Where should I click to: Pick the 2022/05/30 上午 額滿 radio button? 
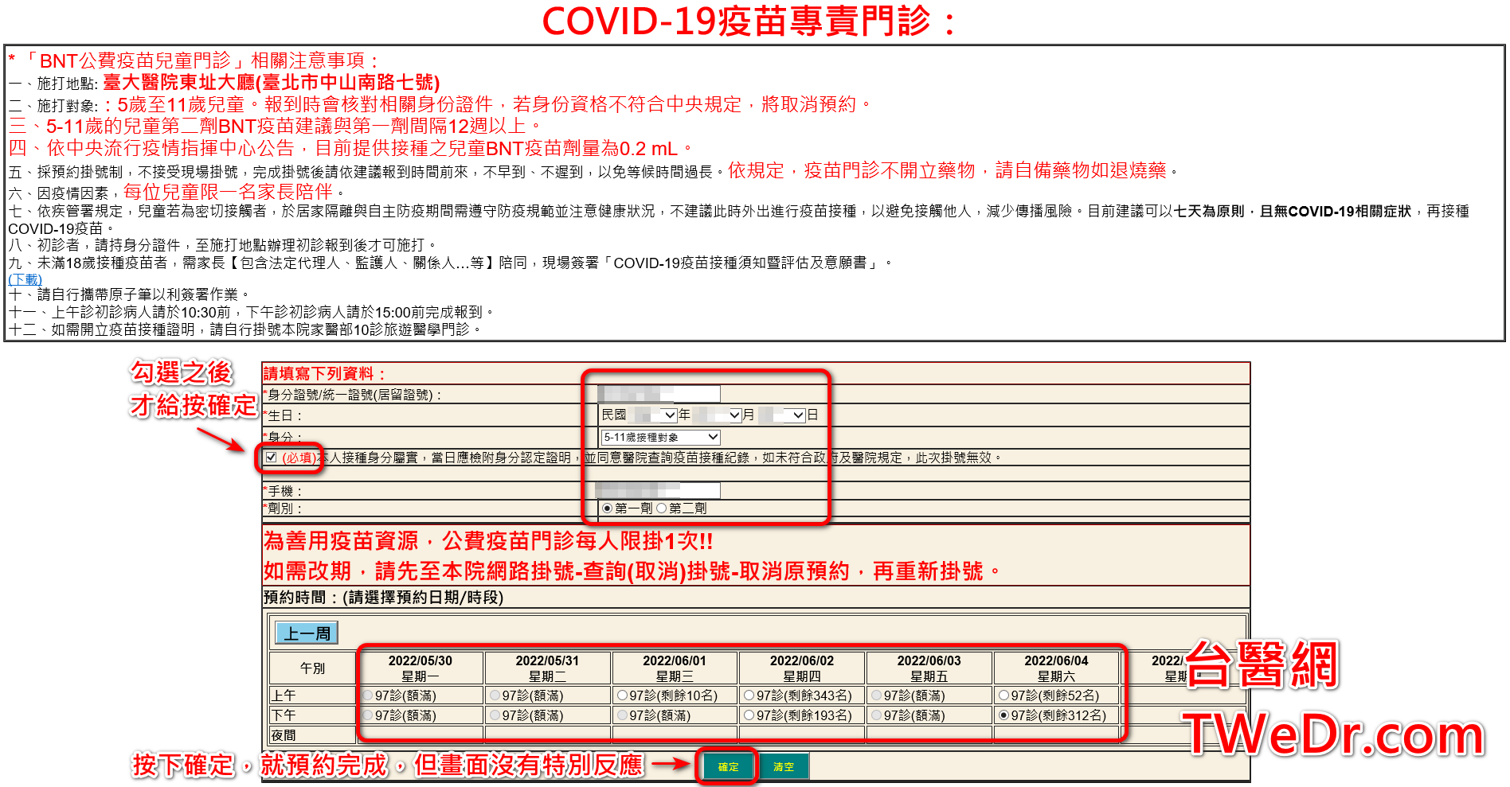pos(368,695)
